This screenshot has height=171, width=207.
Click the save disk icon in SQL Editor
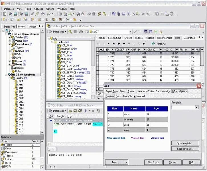pyautogui.click(x=75, y=111)
